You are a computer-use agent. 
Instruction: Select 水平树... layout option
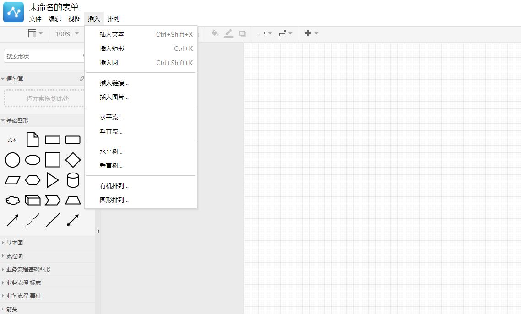[141, 152]
